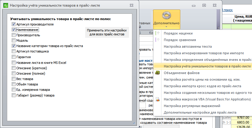Click the VBA macros settings icon
This screenshot has height=128, width=252.
[157, 99]
